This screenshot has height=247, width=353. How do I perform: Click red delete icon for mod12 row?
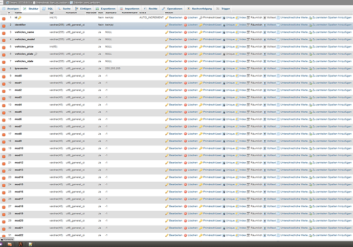click(x=186, y=163)
